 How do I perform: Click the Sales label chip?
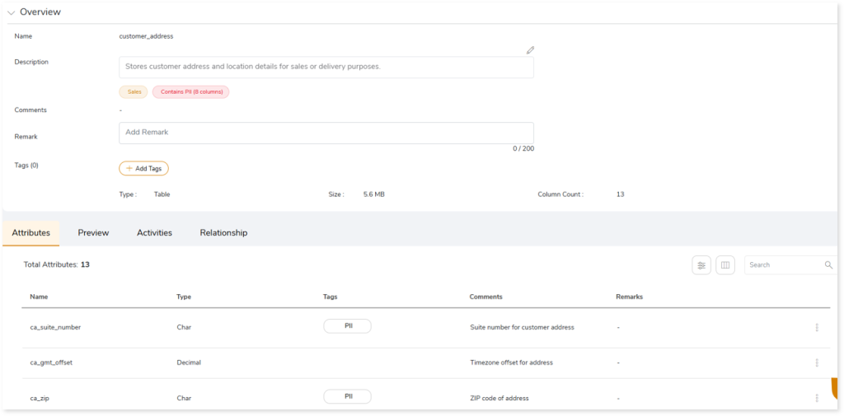click(x=134, y=92)
